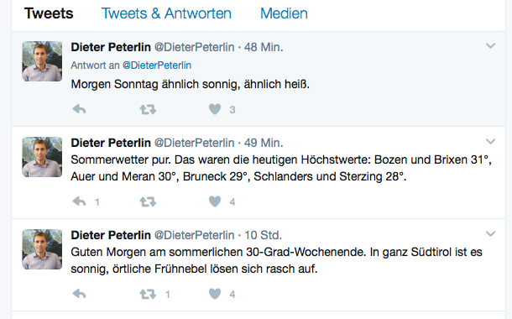Screen dimensions: 512x319
Task: Like the tweet with 3 hearts
Action: tap(215, 109)
